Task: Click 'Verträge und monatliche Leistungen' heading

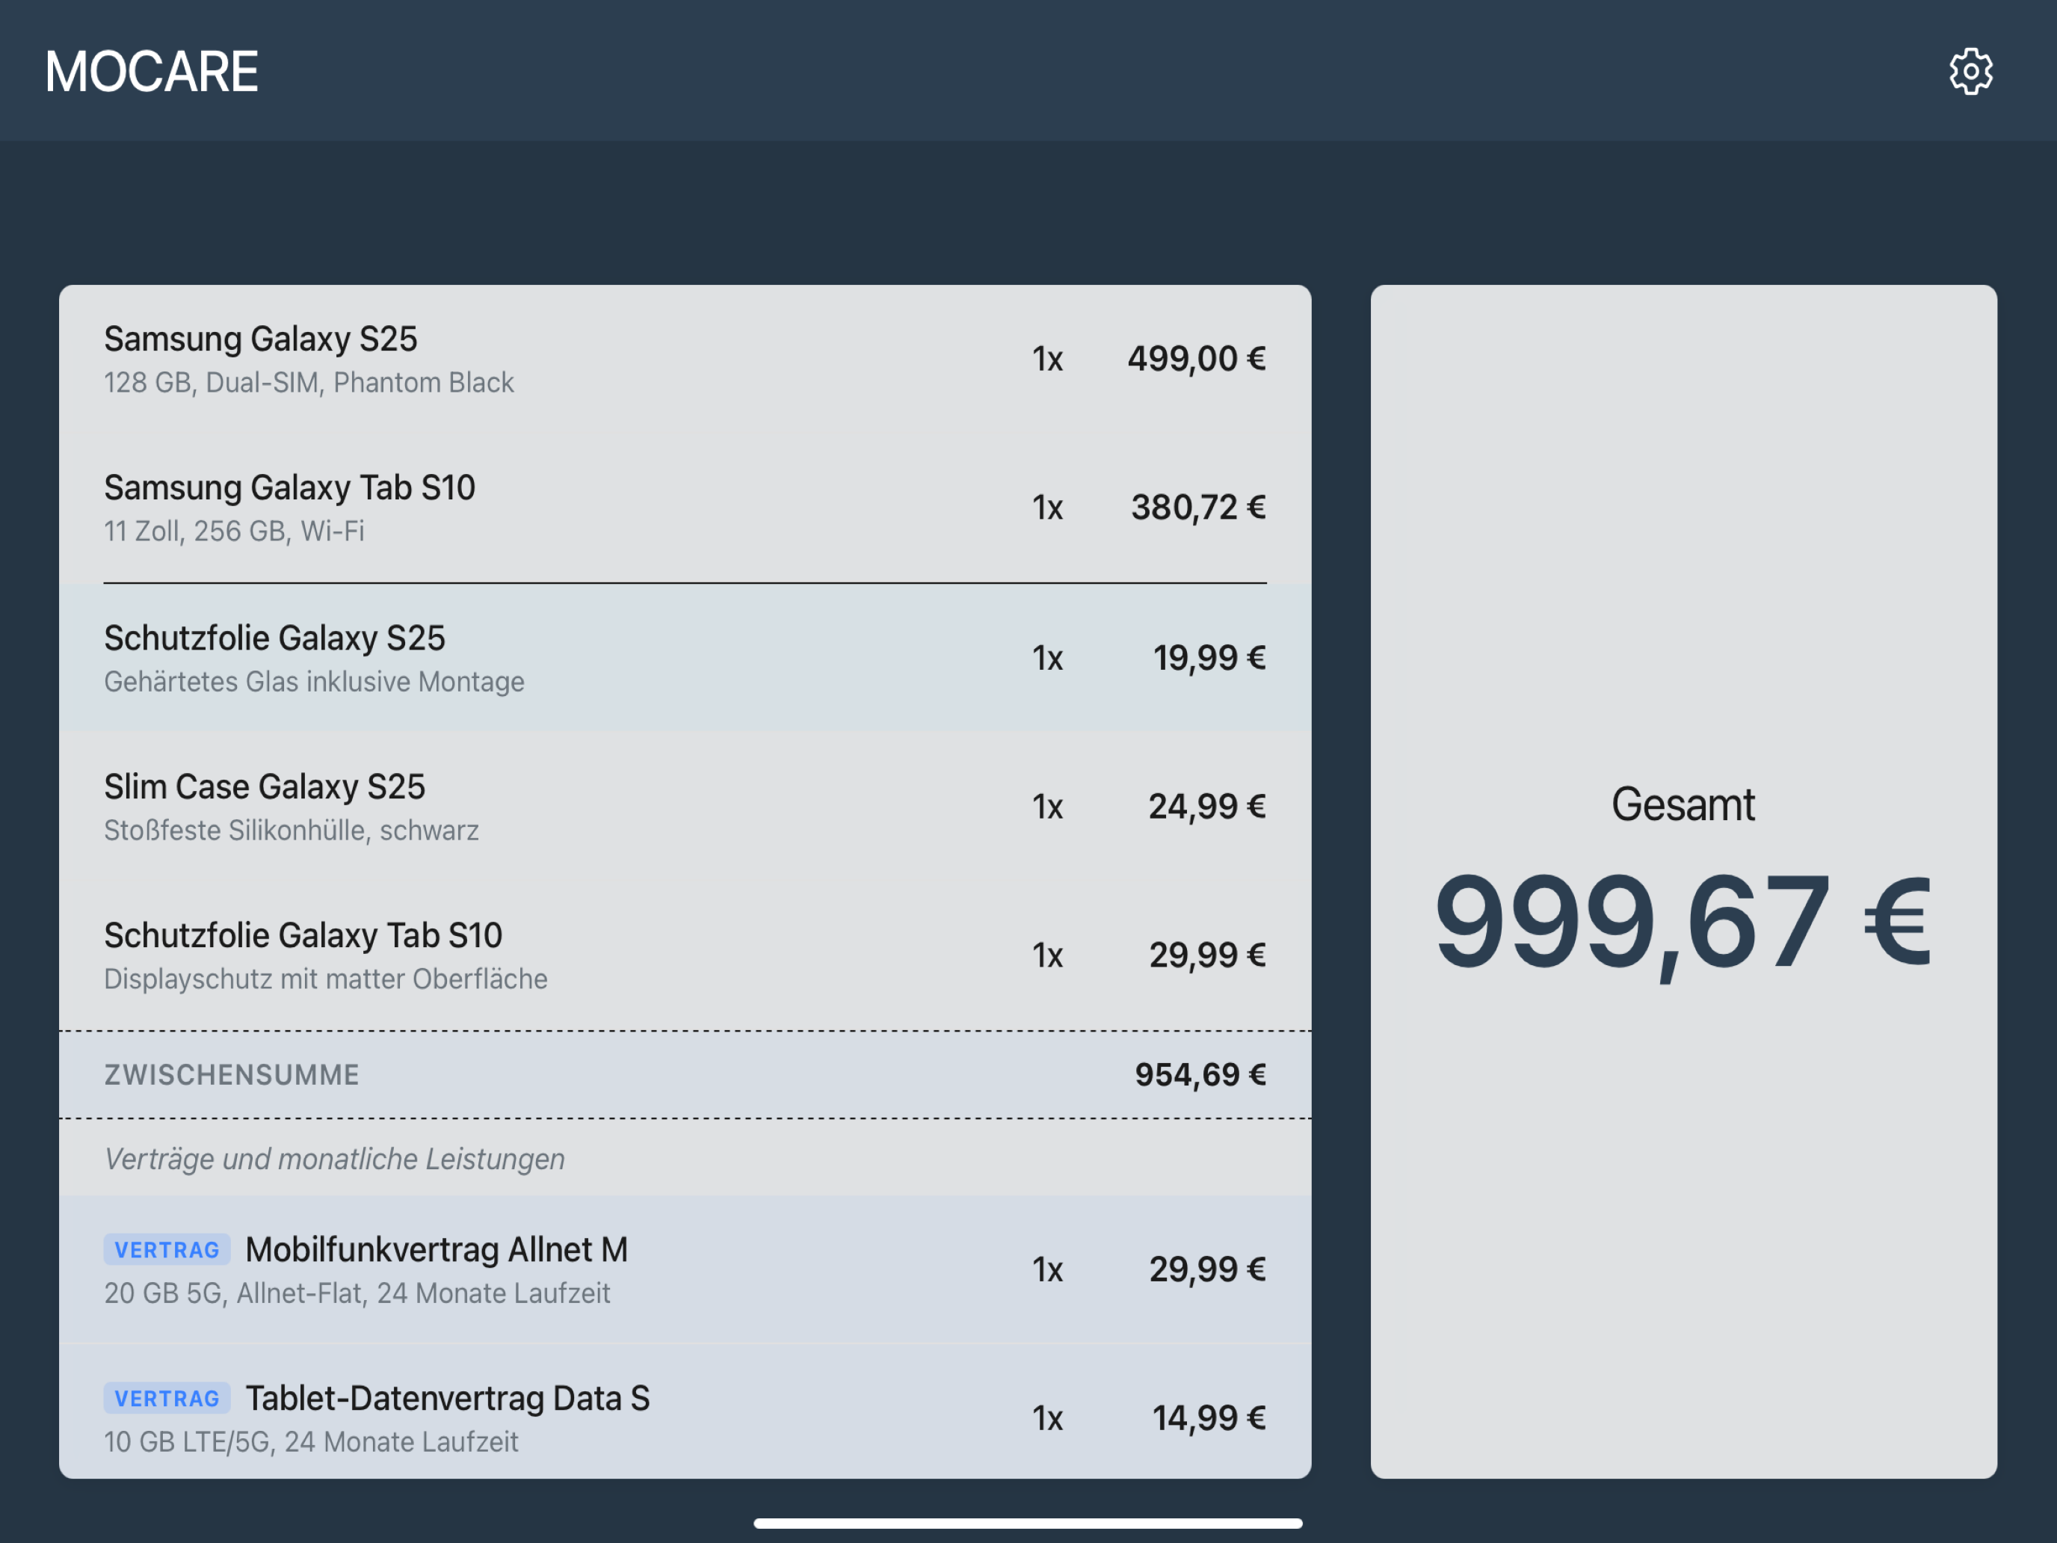Action: [x=335, y=1159]
